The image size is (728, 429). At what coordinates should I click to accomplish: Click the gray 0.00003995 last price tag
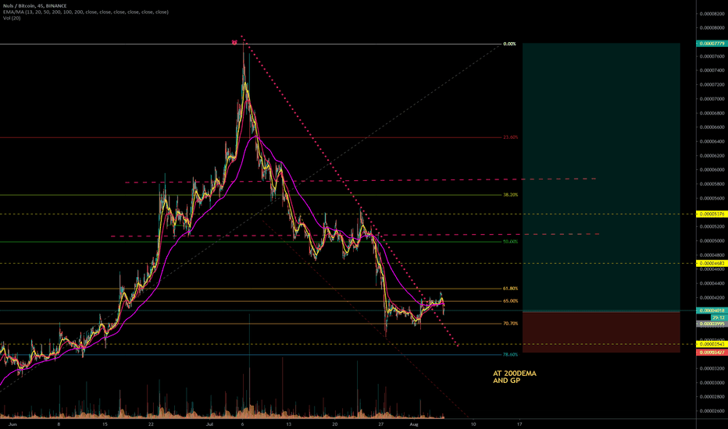[x=712, y=324]
